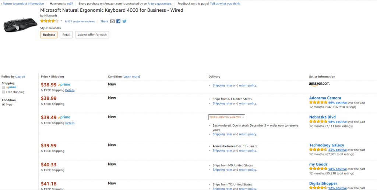Image resolution: width=377 pixels, height=190 pixels.
Task: Open Shipping rates in Adorama Camera row
Action: pyautogui.click(x=222, y=103)
